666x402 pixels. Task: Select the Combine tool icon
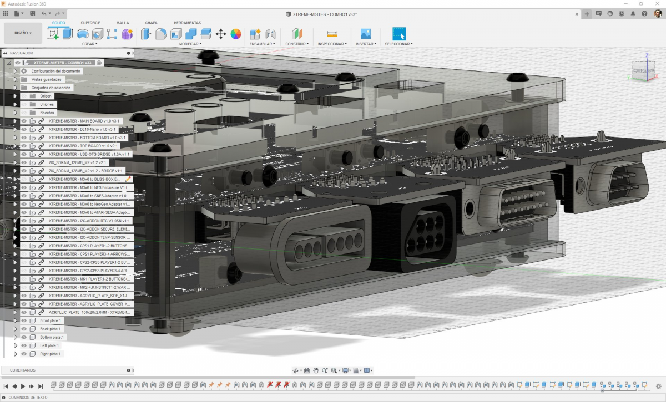[191, 34]
